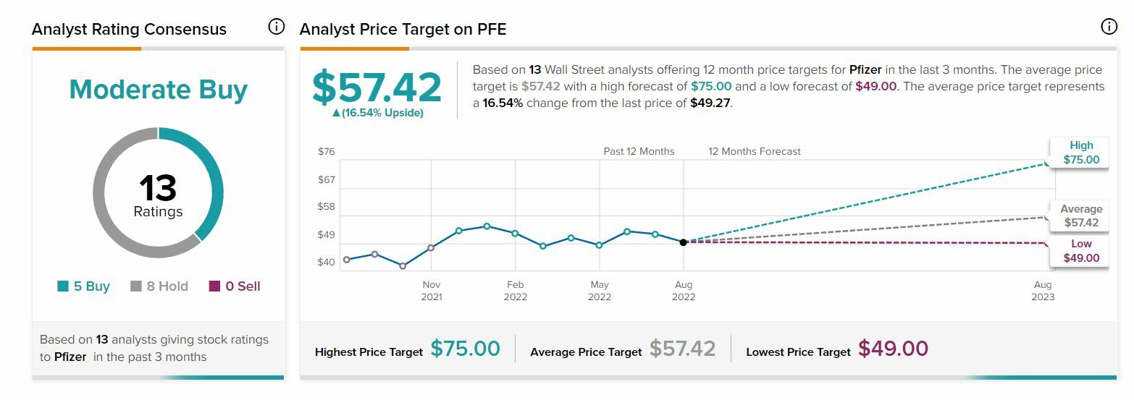The image size is (1134, 400).
Task: Click info icon beside Analyst Price Target
Action: click(x=1109, y=27)
